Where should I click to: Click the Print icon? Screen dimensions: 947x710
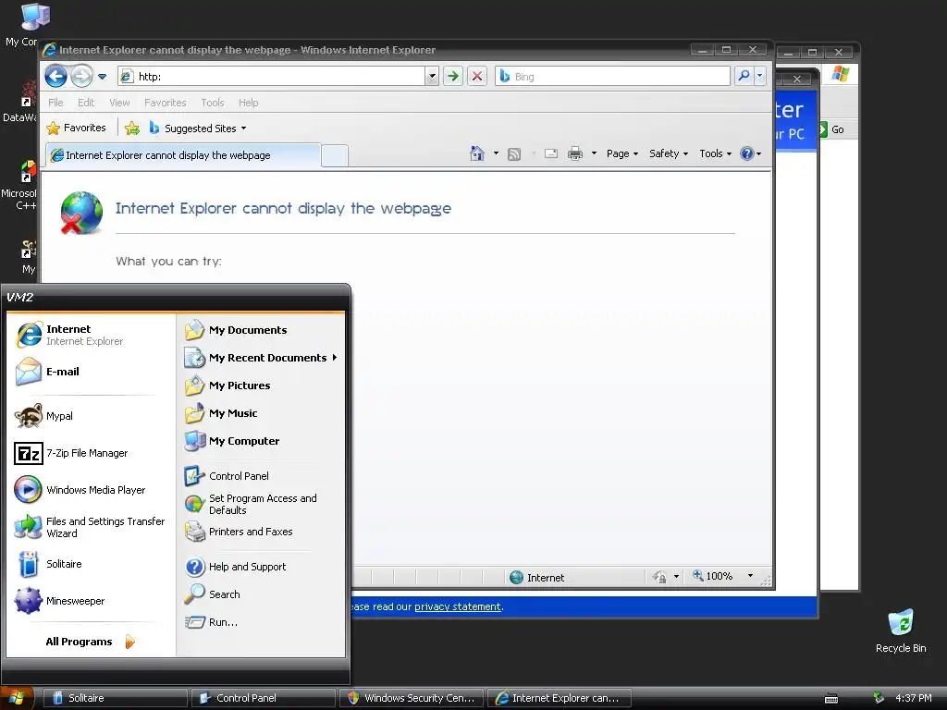click(x=575, y=153)
